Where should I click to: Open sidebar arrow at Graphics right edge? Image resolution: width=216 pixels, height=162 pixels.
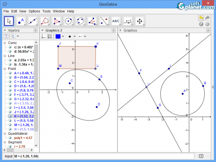pos(213,87)
